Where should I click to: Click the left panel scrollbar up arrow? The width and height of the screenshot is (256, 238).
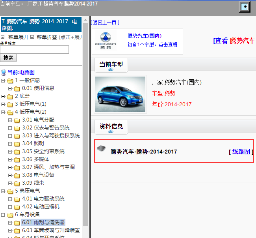point(85,20)
